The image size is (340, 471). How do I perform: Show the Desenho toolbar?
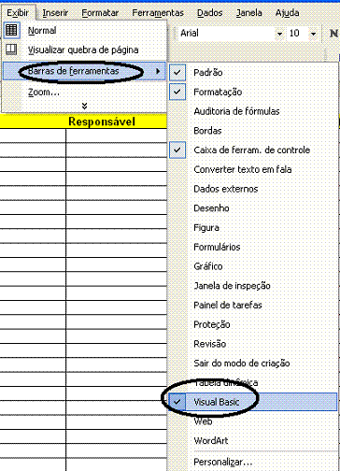(253, 208)
